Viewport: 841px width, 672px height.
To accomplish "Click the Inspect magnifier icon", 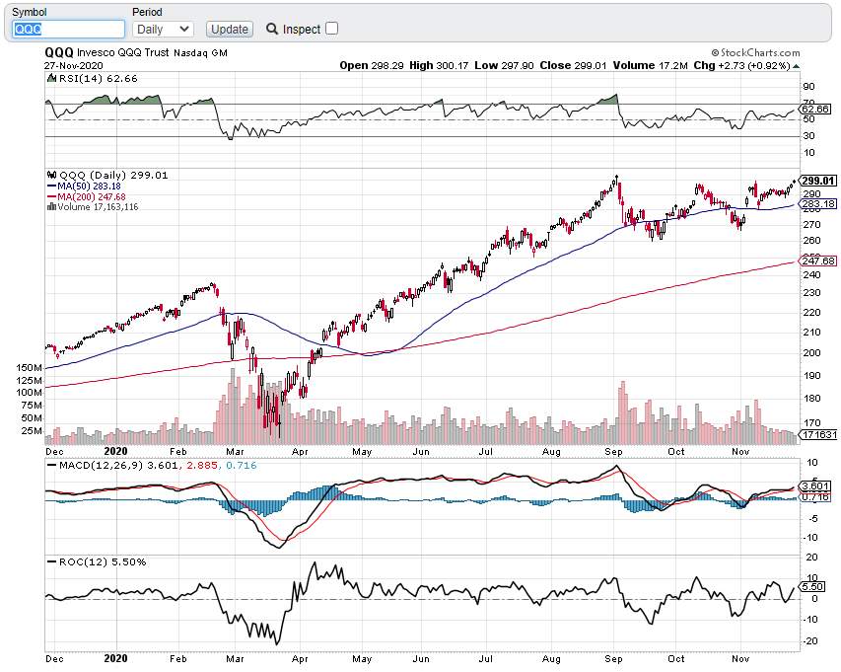I will [x=272, y=29].
